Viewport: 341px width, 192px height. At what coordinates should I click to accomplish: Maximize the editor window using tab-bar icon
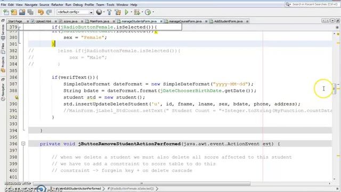[337, 21]
